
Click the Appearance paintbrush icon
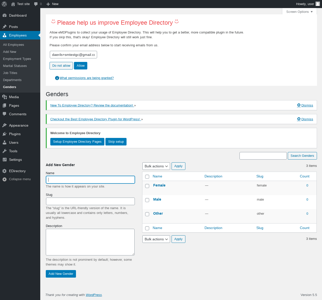click(x=5, y=125)
